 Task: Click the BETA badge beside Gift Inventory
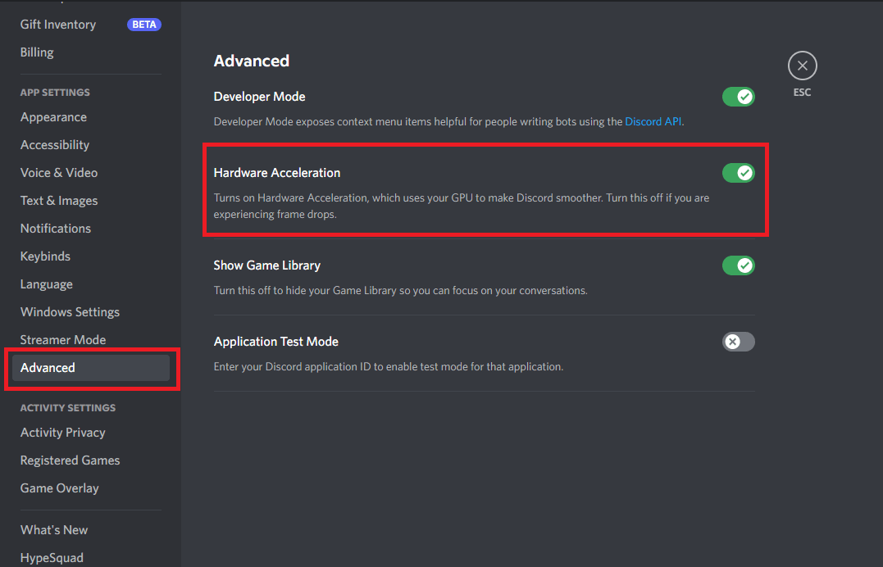[144, 25]
